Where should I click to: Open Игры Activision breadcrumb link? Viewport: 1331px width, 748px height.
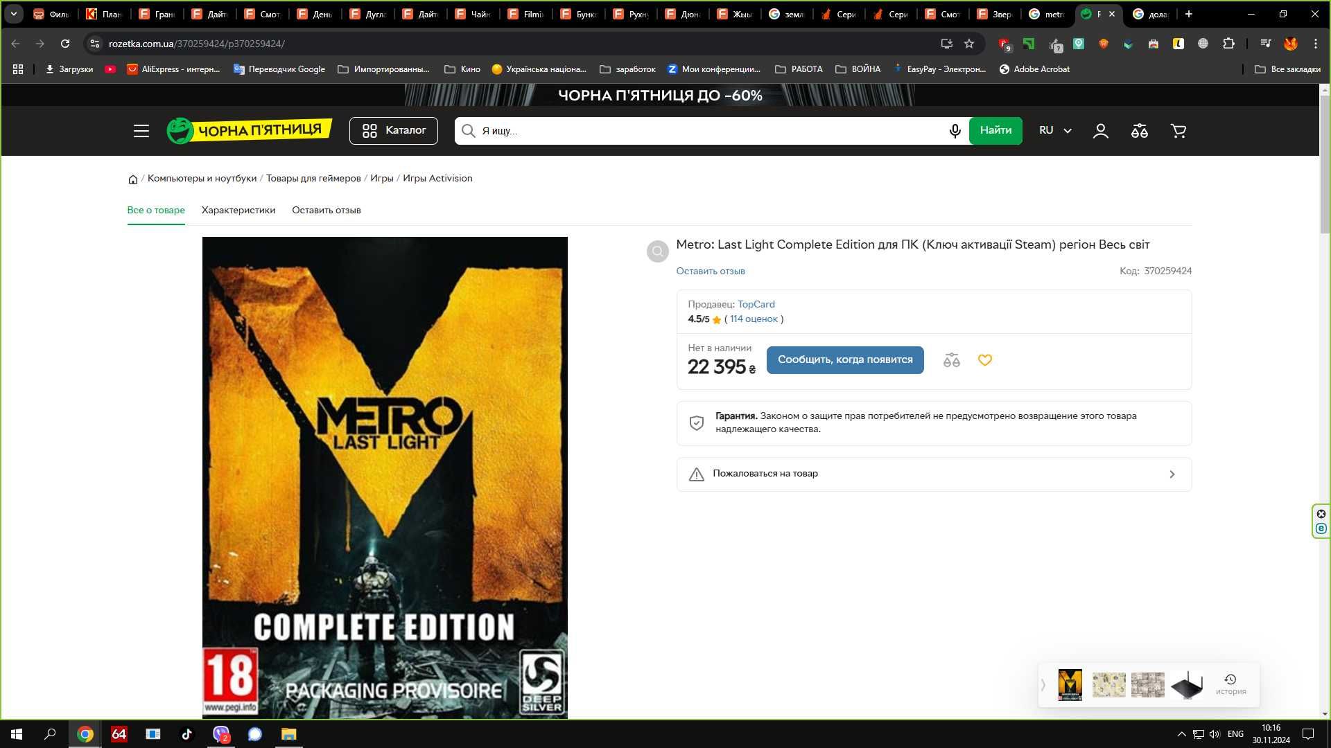[437, 179]
